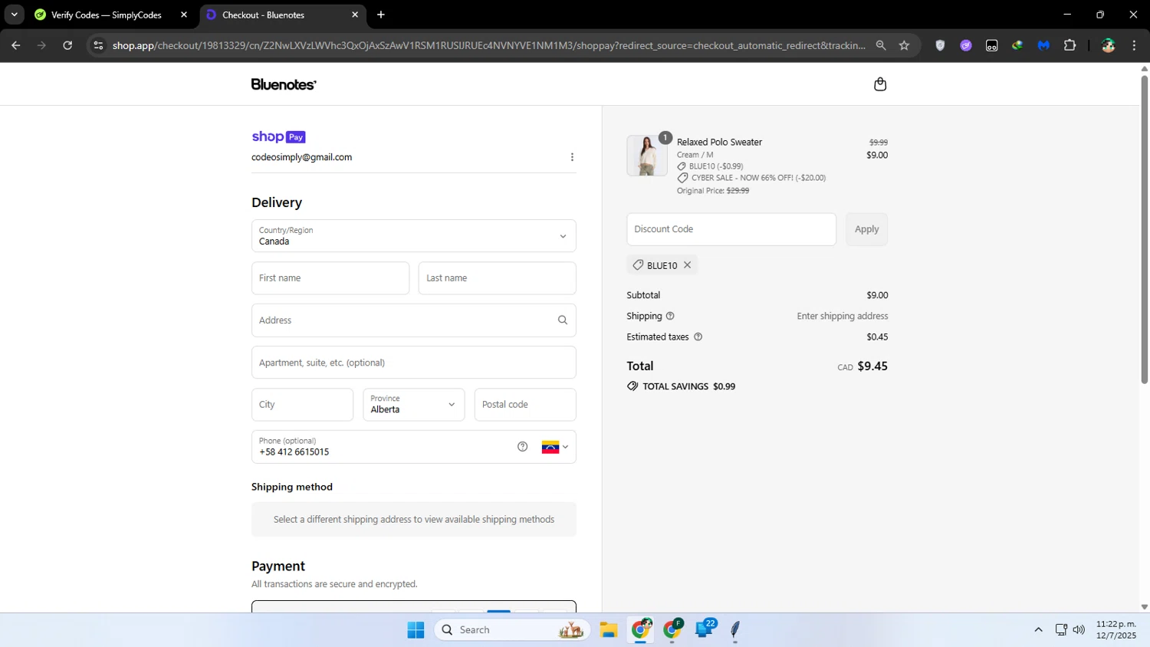Open the feather pen taskbar app
The width and height of the screenshot is (1150, 647).
735,630
